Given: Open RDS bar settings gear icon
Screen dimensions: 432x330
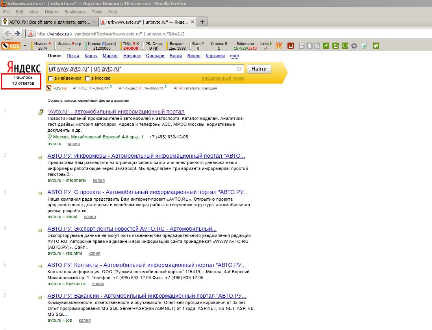Looking at the screenshot, I should (x=354, y=46).
